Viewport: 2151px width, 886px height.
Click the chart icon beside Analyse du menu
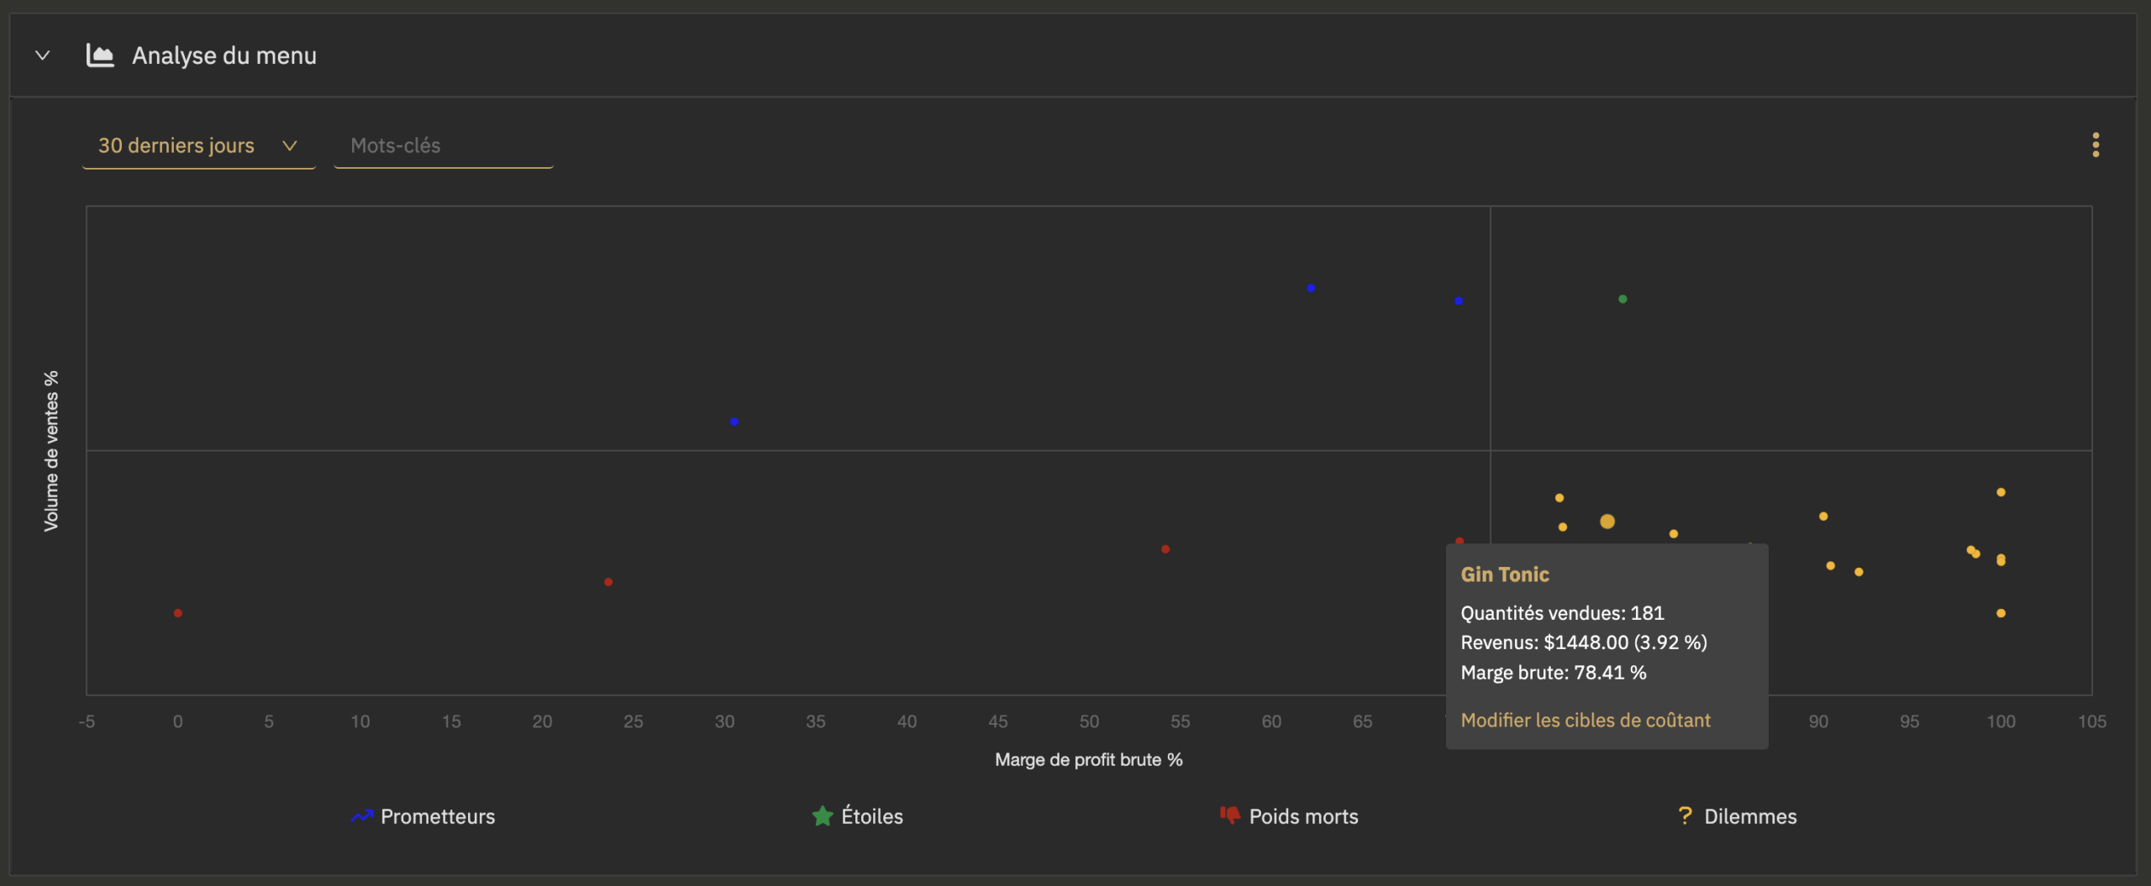(x=100, y=55)
